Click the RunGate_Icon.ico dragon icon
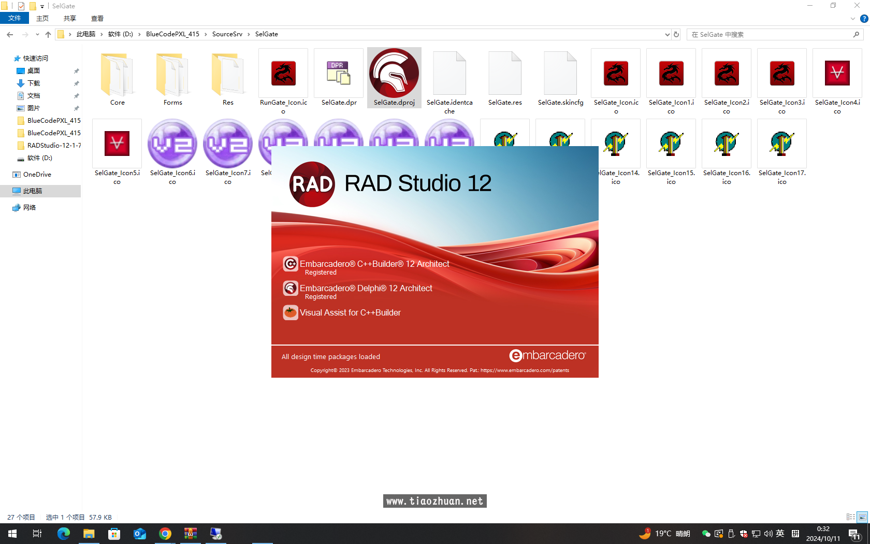870x544 pixels. 283,74
